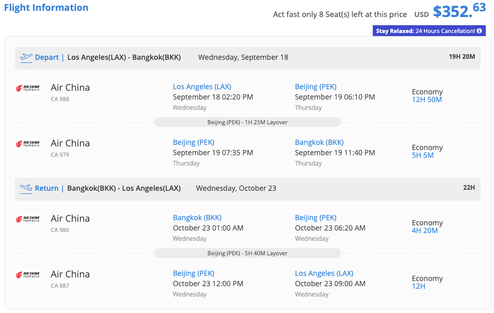
Task: Click the 5H 5M flight duration
Action: point(422,155)
